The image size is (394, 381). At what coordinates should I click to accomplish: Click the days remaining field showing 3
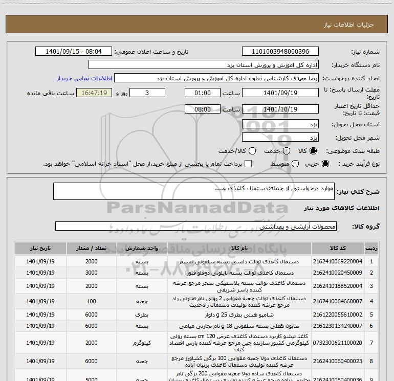147,93
